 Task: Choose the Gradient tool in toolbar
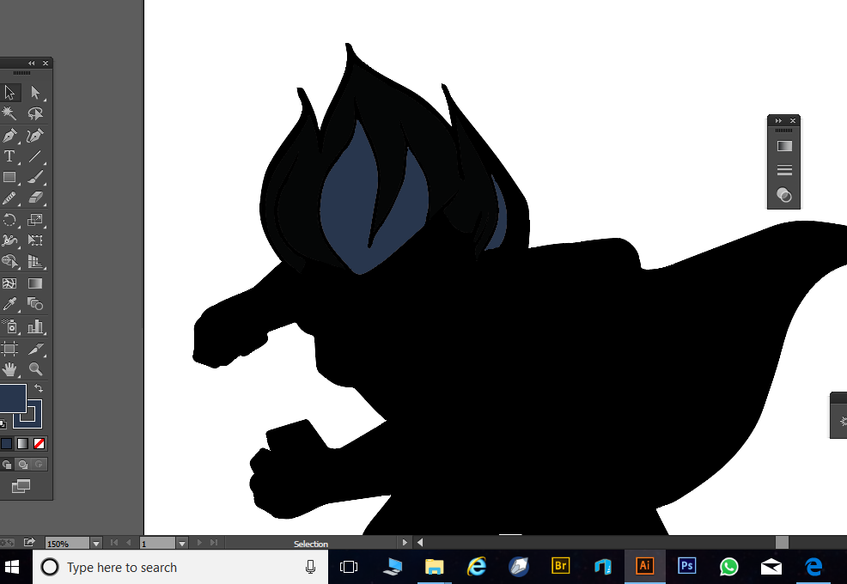click(35, 283)
